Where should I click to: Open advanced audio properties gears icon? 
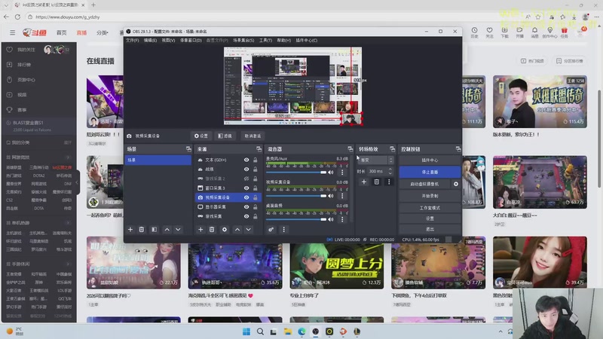click(x=271, y=230)
